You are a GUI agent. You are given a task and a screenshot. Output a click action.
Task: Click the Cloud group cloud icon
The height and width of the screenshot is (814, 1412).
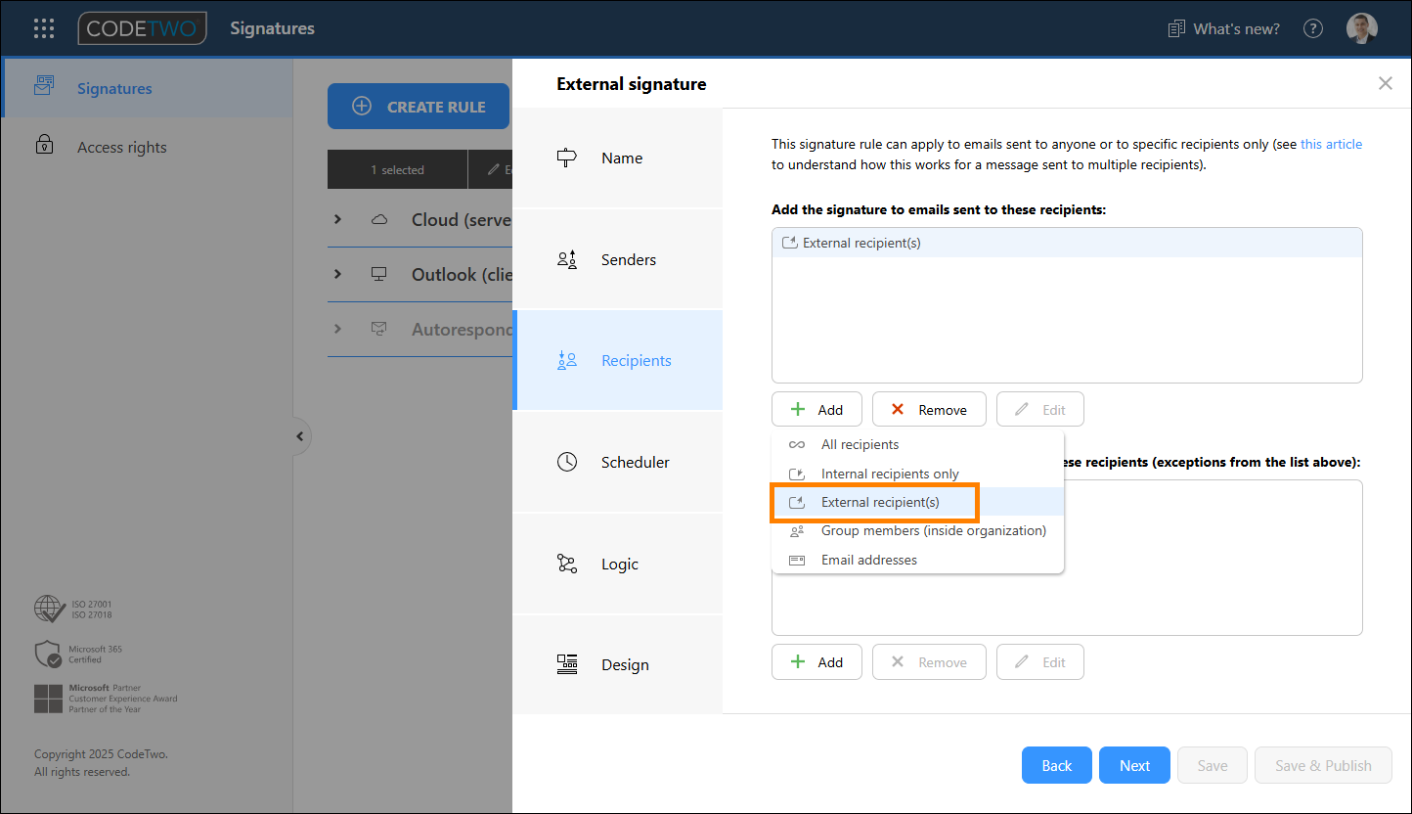379,219
